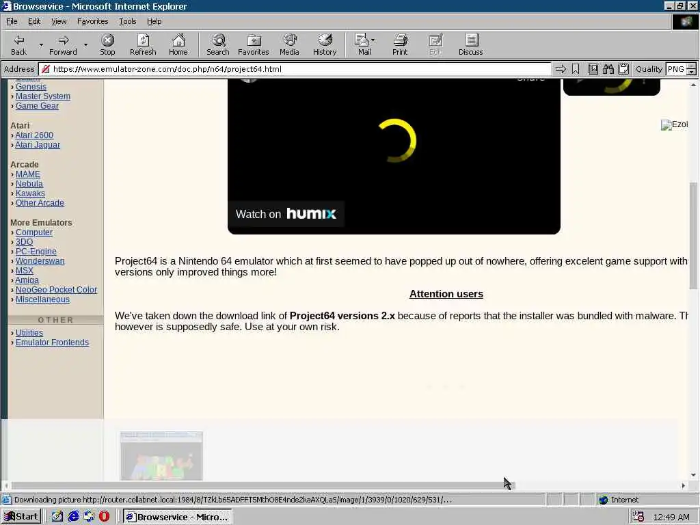This screenshot has height=525, width=700.
Task: Click the faded screenshot thumbnail below the article
Action: coord(161,456)
